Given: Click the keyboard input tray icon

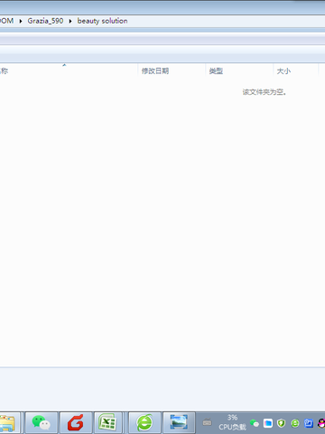Looking at the screenshot, I should point(207,422).
